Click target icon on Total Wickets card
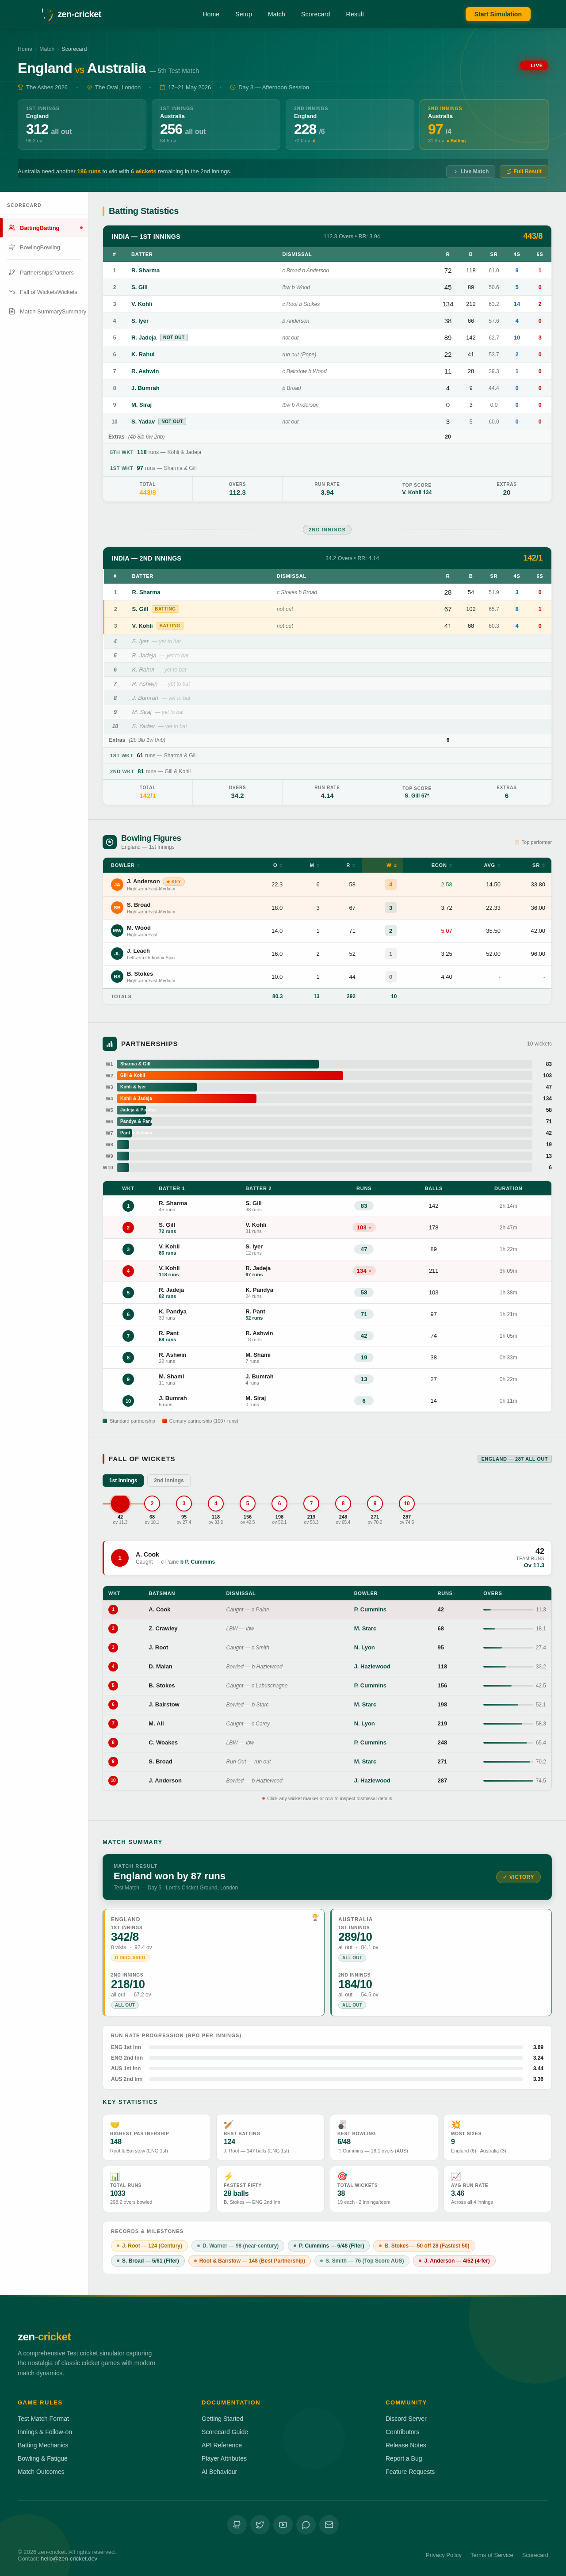 [x=342, y=2176]
